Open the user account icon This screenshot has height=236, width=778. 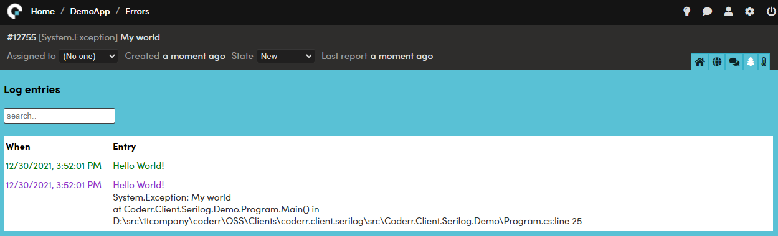[x=729, y=12]
